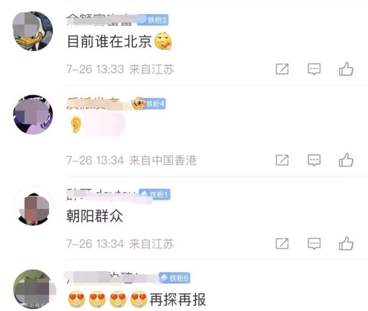Like the ear emoji comment from 中国香港
The height and width of the screenshot is (311, 368).
(346, 160)
